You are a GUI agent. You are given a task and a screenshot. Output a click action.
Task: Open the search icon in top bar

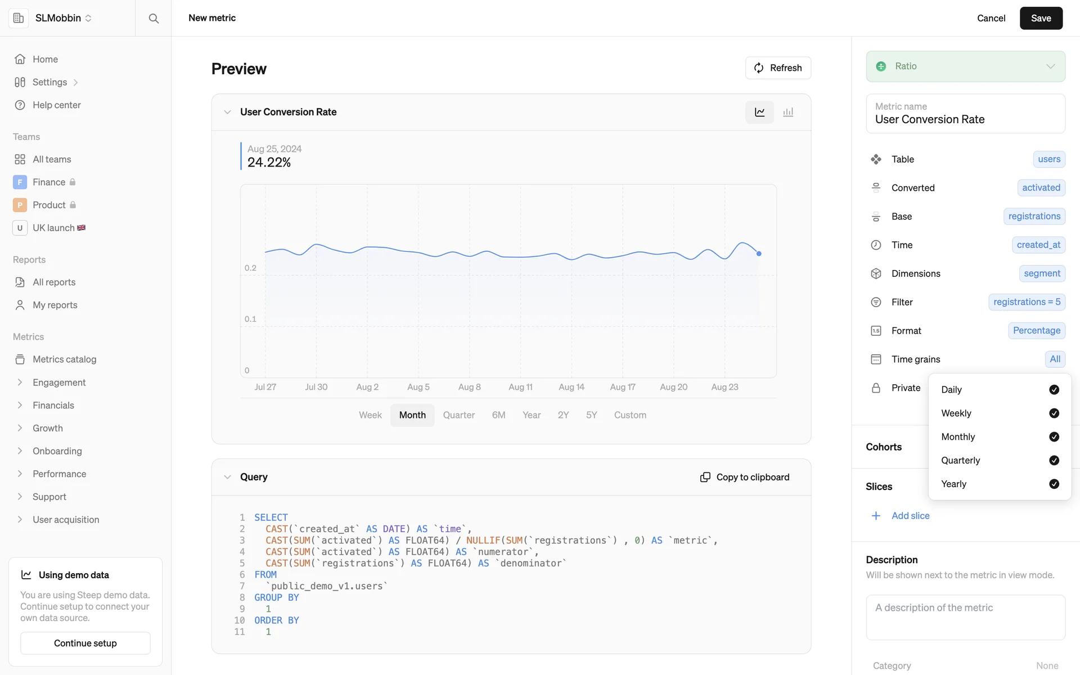(x=154, y=18)
